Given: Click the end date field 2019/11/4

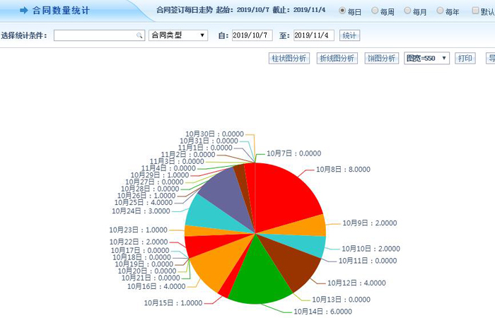Looking at the screenshot, I should tap(314, 35).
